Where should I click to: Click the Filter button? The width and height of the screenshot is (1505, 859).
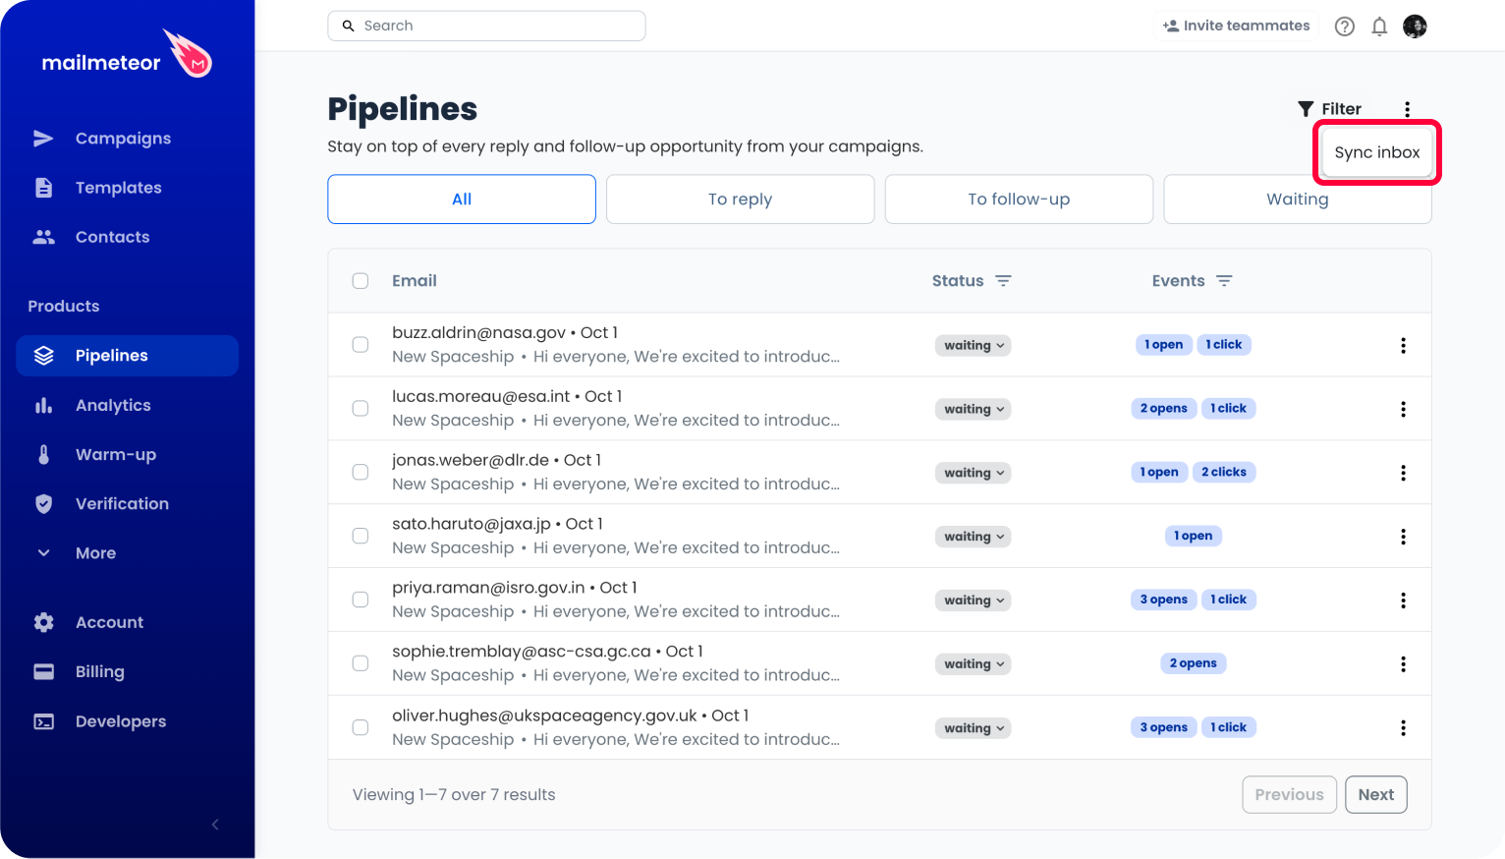point(1329,109)
